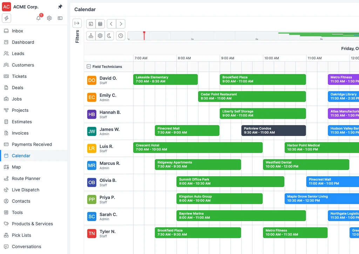
Task: Click Olivia B. technician name
Action: pyautogui.click(x=108, y=180)
